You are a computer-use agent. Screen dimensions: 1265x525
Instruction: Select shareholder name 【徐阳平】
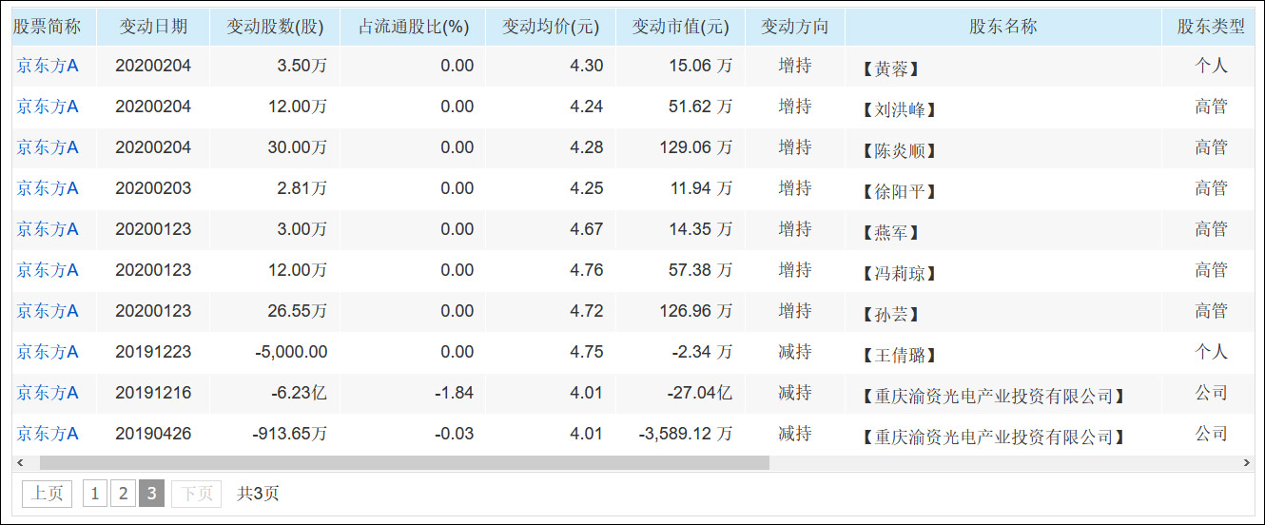click(899, 191)
